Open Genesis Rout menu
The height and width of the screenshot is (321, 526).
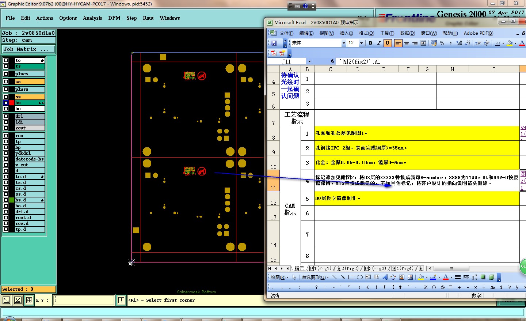[148, 18]
